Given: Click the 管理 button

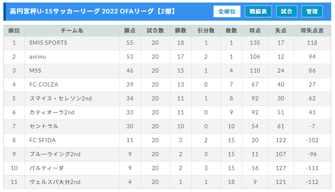Looking at the screenshot, I should coord(312,11).
